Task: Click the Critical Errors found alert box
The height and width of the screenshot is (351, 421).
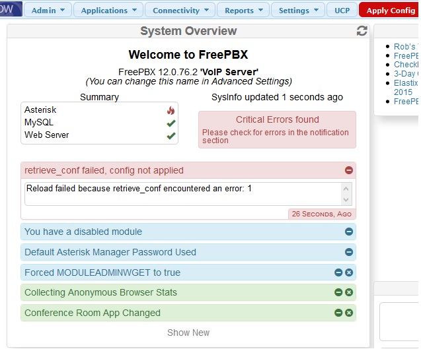Action: tap(277, 130)
